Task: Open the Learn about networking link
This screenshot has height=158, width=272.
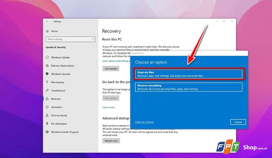Action: pos(116,61)
